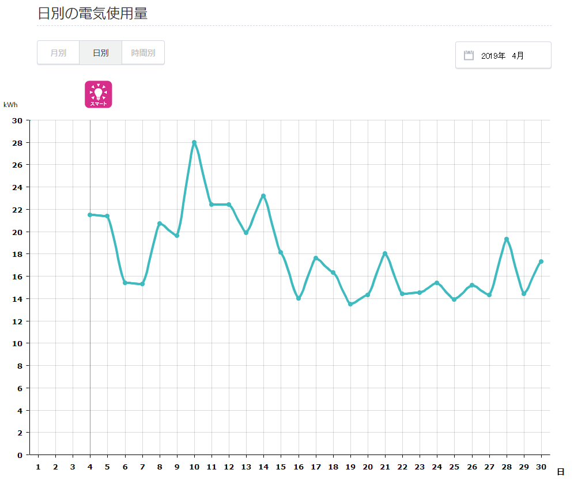Image resolution: width=574 pixels, height=481 pixels.
Task: Click the calendar icon in date selector
Action: click(469, 55)
